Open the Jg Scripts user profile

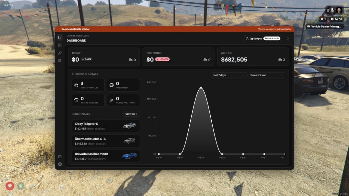point(263,38)
